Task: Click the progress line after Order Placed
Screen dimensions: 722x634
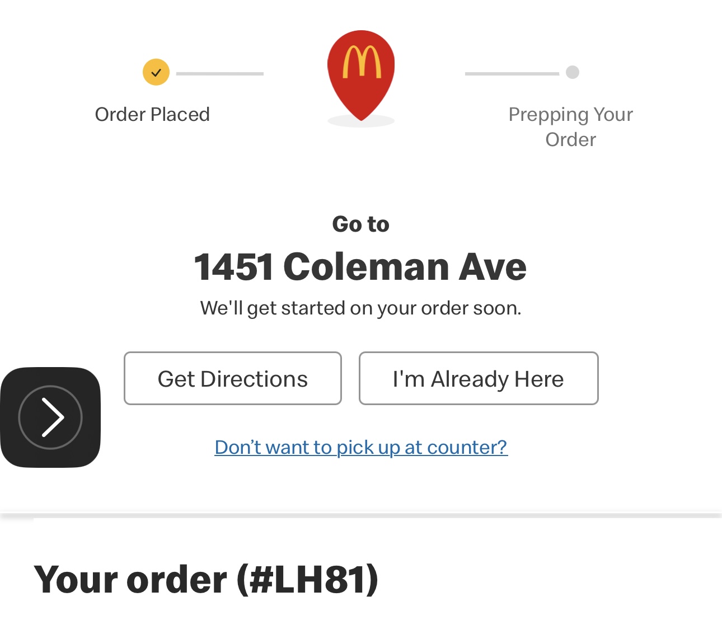Action: [x=219, y=73]
